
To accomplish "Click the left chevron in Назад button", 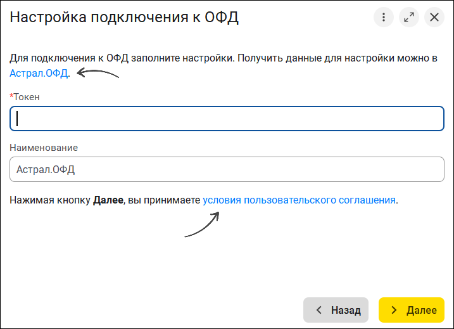I will pos(318,310).
